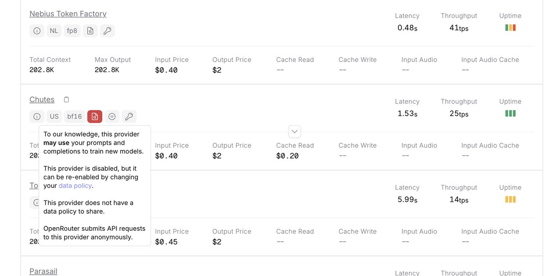
Task: Click Nebius's data policy document icon
Action: click(90, 31)
